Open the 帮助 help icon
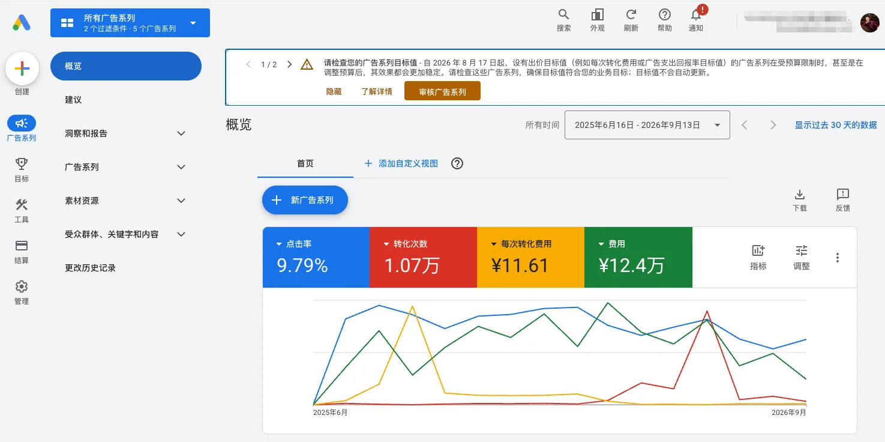885x442 pixels. click(x=664, y=15)
